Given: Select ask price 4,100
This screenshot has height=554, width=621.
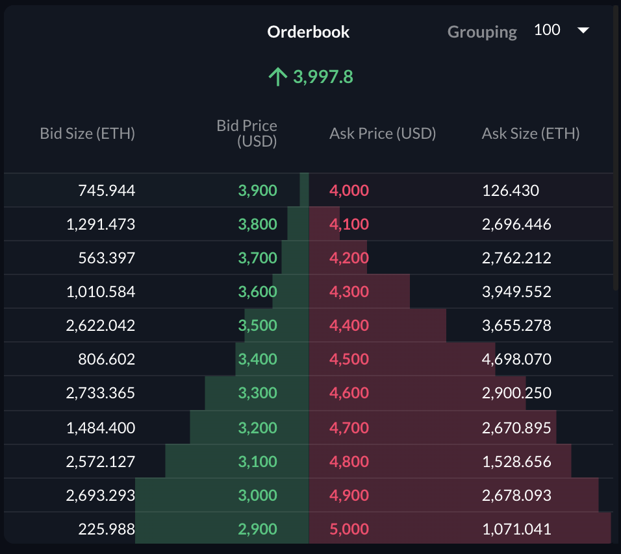Looking at the screenshot, I should click(349, 224).
